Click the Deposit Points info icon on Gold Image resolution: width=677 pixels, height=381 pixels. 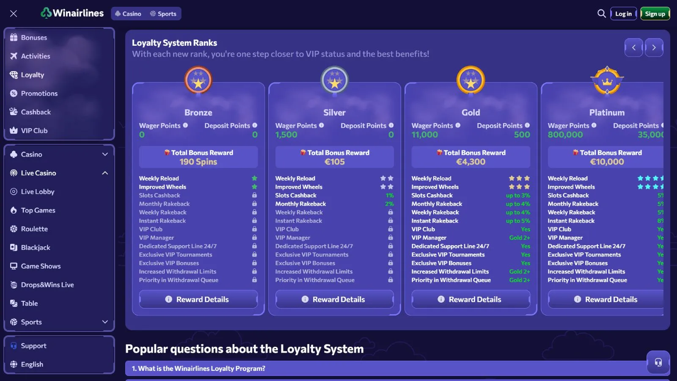[x=527, y=125]
